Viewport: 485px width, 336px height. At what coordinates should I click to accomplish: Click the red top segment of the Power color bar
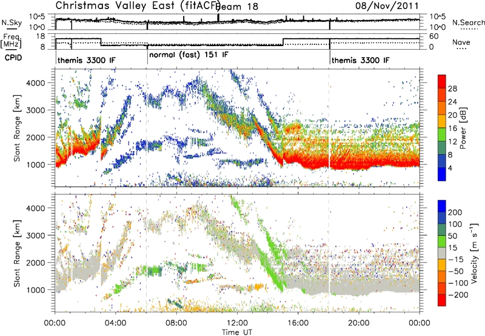[x=442, y=82]
